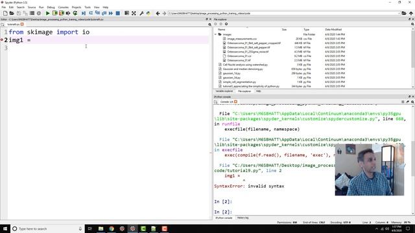
Task: Select Gaussian and median denoising.py file
Action: click(243, 69)
